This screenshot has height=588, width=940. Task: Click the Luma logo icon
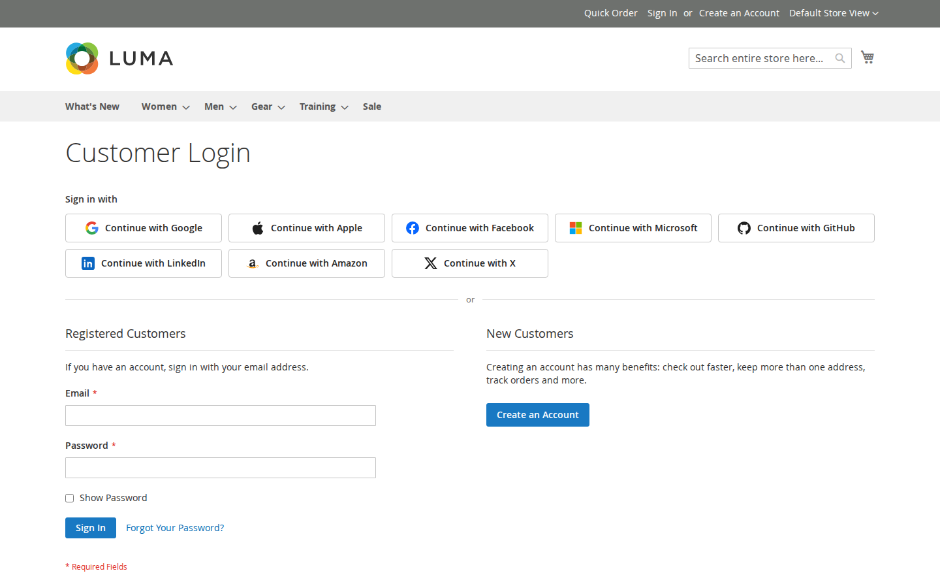(x=82, y=58)
